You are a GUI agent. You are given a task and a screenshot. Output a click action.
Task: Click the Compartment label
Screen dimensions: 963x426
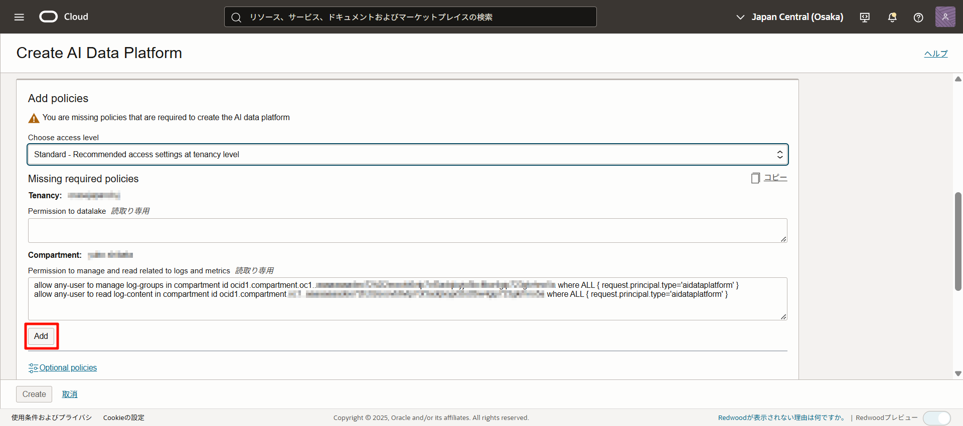point(55,255)
